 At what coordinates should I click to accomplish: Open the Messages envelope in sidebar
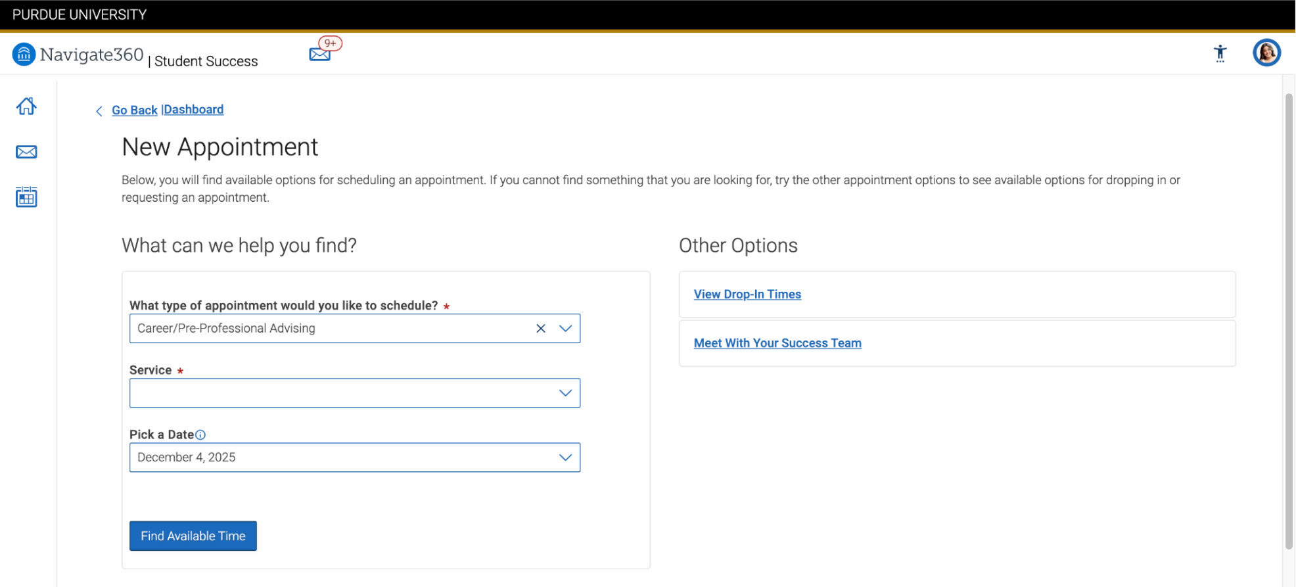coord(26,152)
